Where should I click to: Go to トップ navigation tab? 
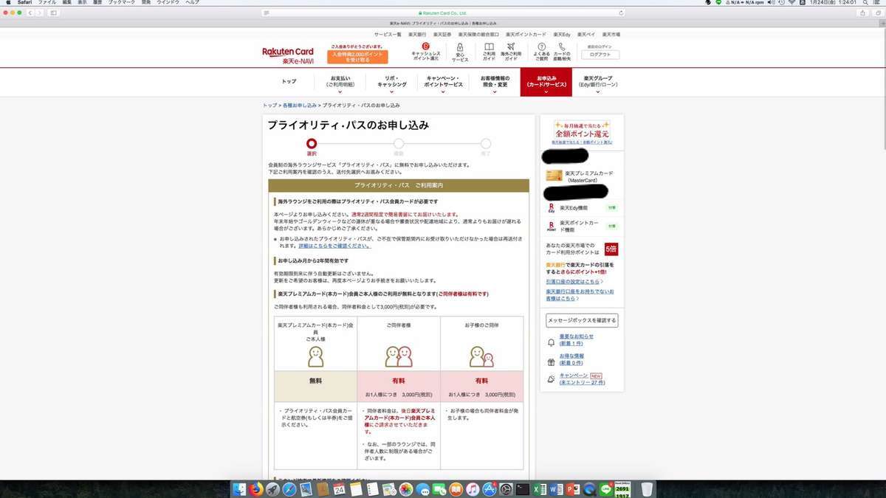click(x=289, y=82)
